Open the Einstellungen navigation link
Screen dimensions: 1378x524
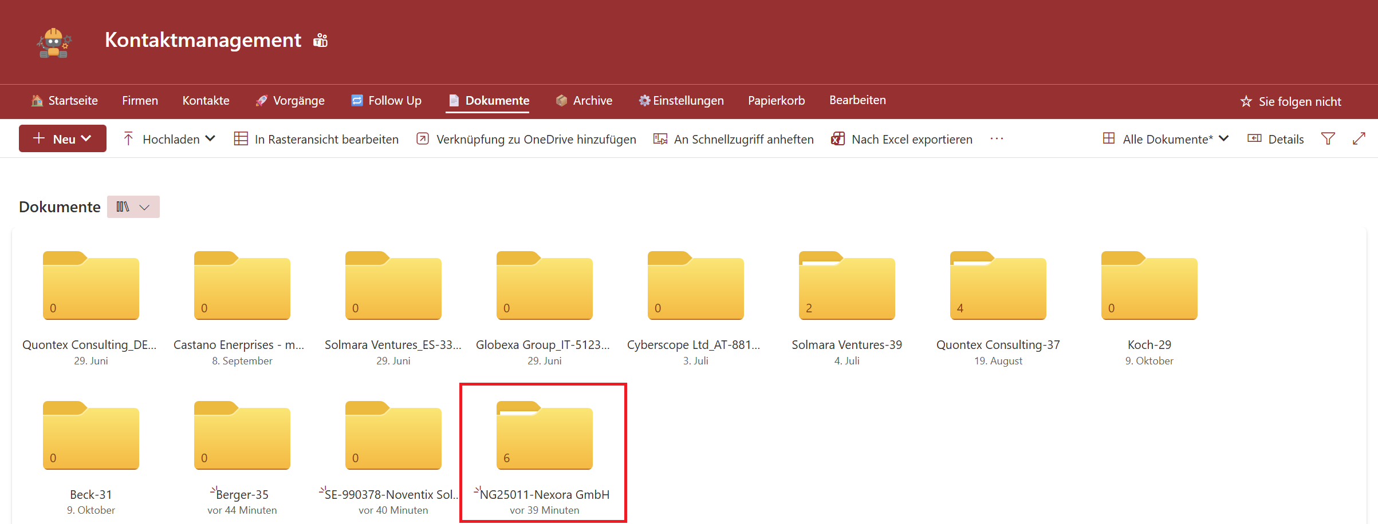point(681,101)
